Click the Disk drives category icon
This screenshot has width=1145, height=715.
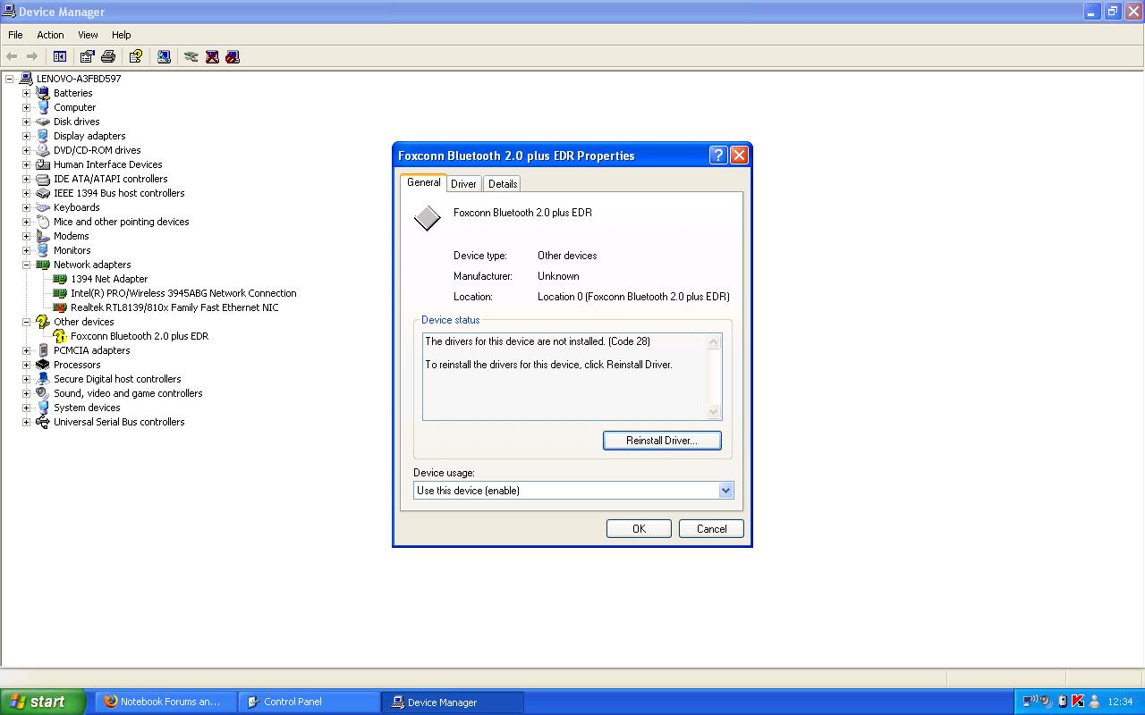pos(42,122)
